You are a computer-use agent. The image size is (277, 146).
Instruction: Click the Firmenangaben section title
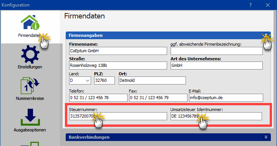point(86,35)
